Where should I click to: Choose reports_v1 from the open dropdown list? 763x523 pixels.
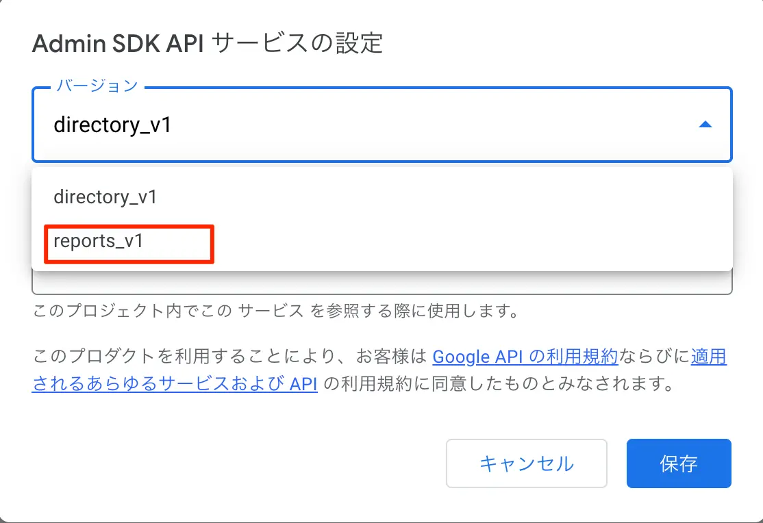tap(382, 242)
